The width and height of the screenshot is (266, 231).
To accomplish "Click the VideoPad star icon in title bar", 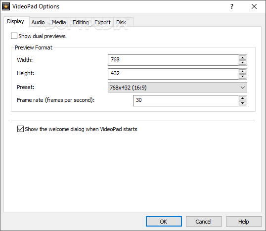I will point(6,6).
